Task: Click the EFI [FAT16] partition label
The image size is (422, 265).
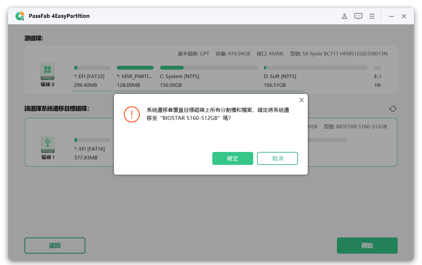Action: [90, 149]
